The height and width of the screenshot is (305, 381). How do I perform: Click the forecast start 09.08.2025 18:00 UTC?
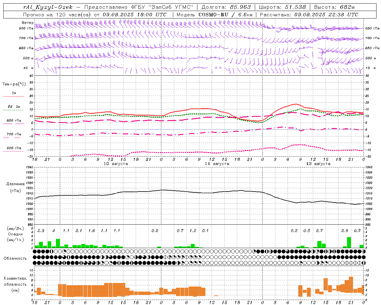(135, 14)
